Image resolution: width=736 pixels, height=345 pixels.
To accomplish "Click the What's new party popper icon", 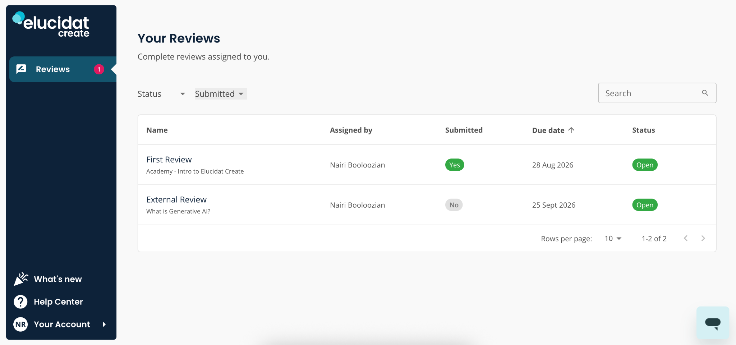I will click(21, 279).
